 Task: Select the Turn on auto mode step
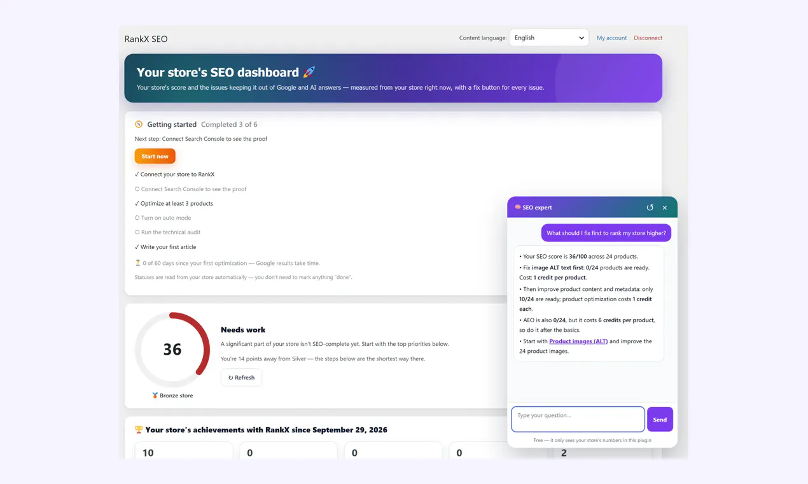click(x=163, y=218)
